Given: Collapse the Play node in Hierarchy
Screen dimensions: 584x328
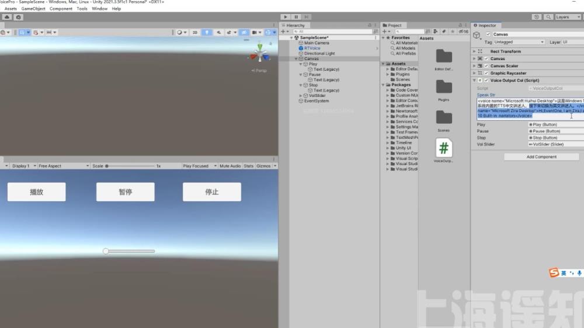Looking at the screenshot, I should [301, 64].
